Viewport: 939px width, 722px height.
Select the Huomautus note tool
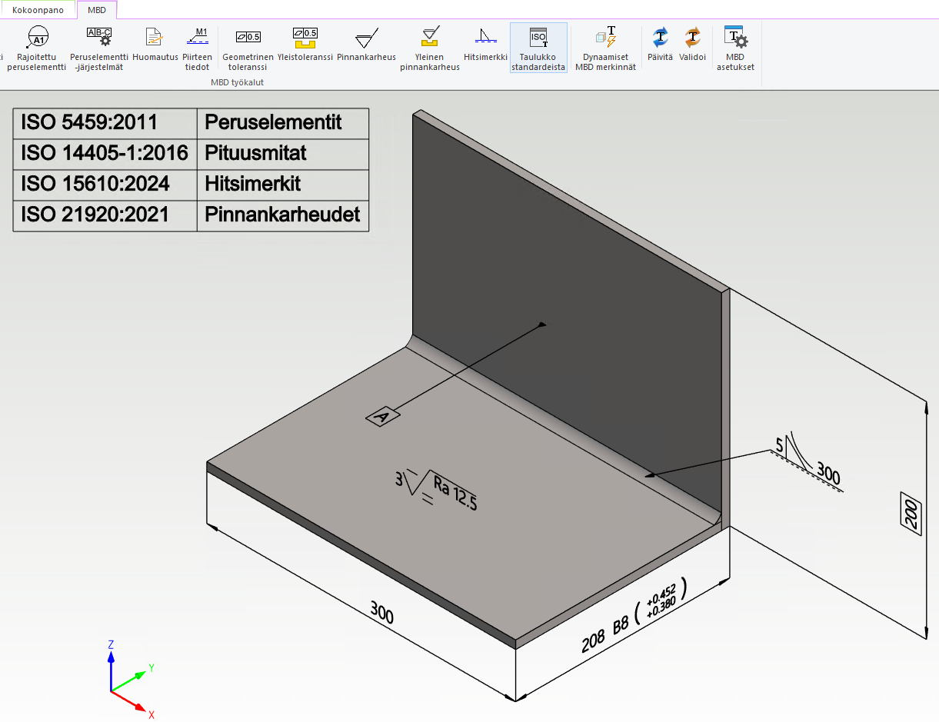155,37
